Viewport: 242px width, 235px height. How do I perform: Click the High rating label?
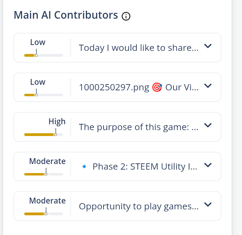click(x=57, y=121)
